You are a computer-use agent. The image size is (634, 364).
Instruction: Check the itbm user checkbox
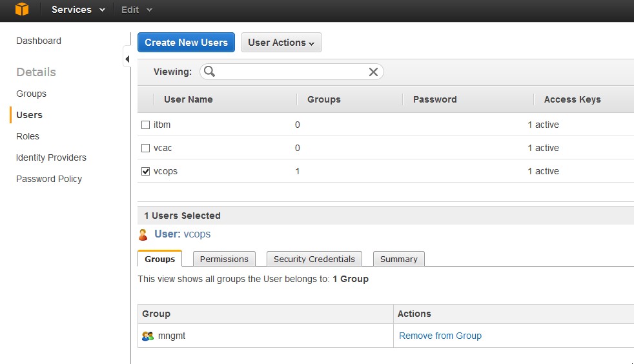(145, 125)
